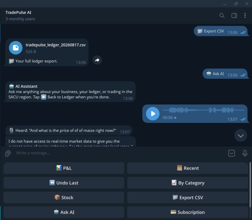This screenshot has height=220, width=252.
Task: Tap the Subscription keyboard button
Action: pyautogui.click(x=187, y=212)
